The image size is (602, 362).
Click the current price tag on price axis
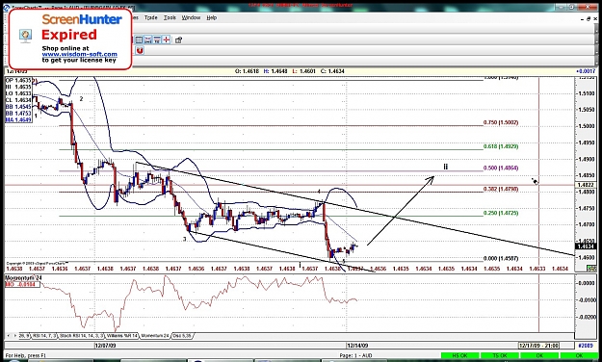[x=586, y=246]
